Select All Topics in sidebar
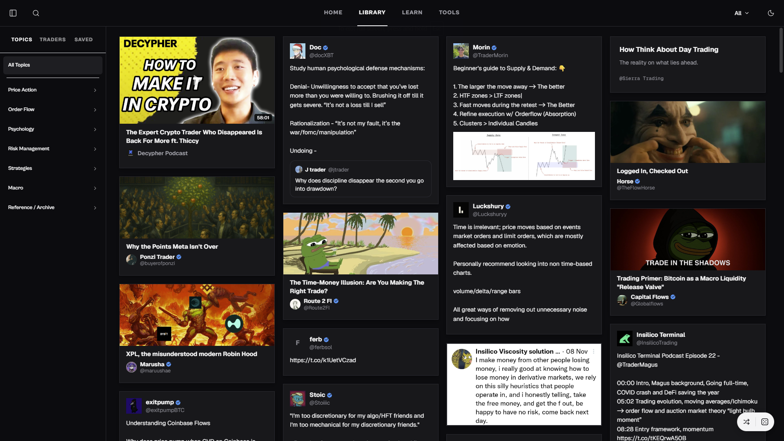This screenshot has height=441, width=784. [x=53, y=65]
